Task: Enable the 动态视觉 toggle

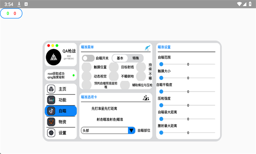Action: pos(87,76)
